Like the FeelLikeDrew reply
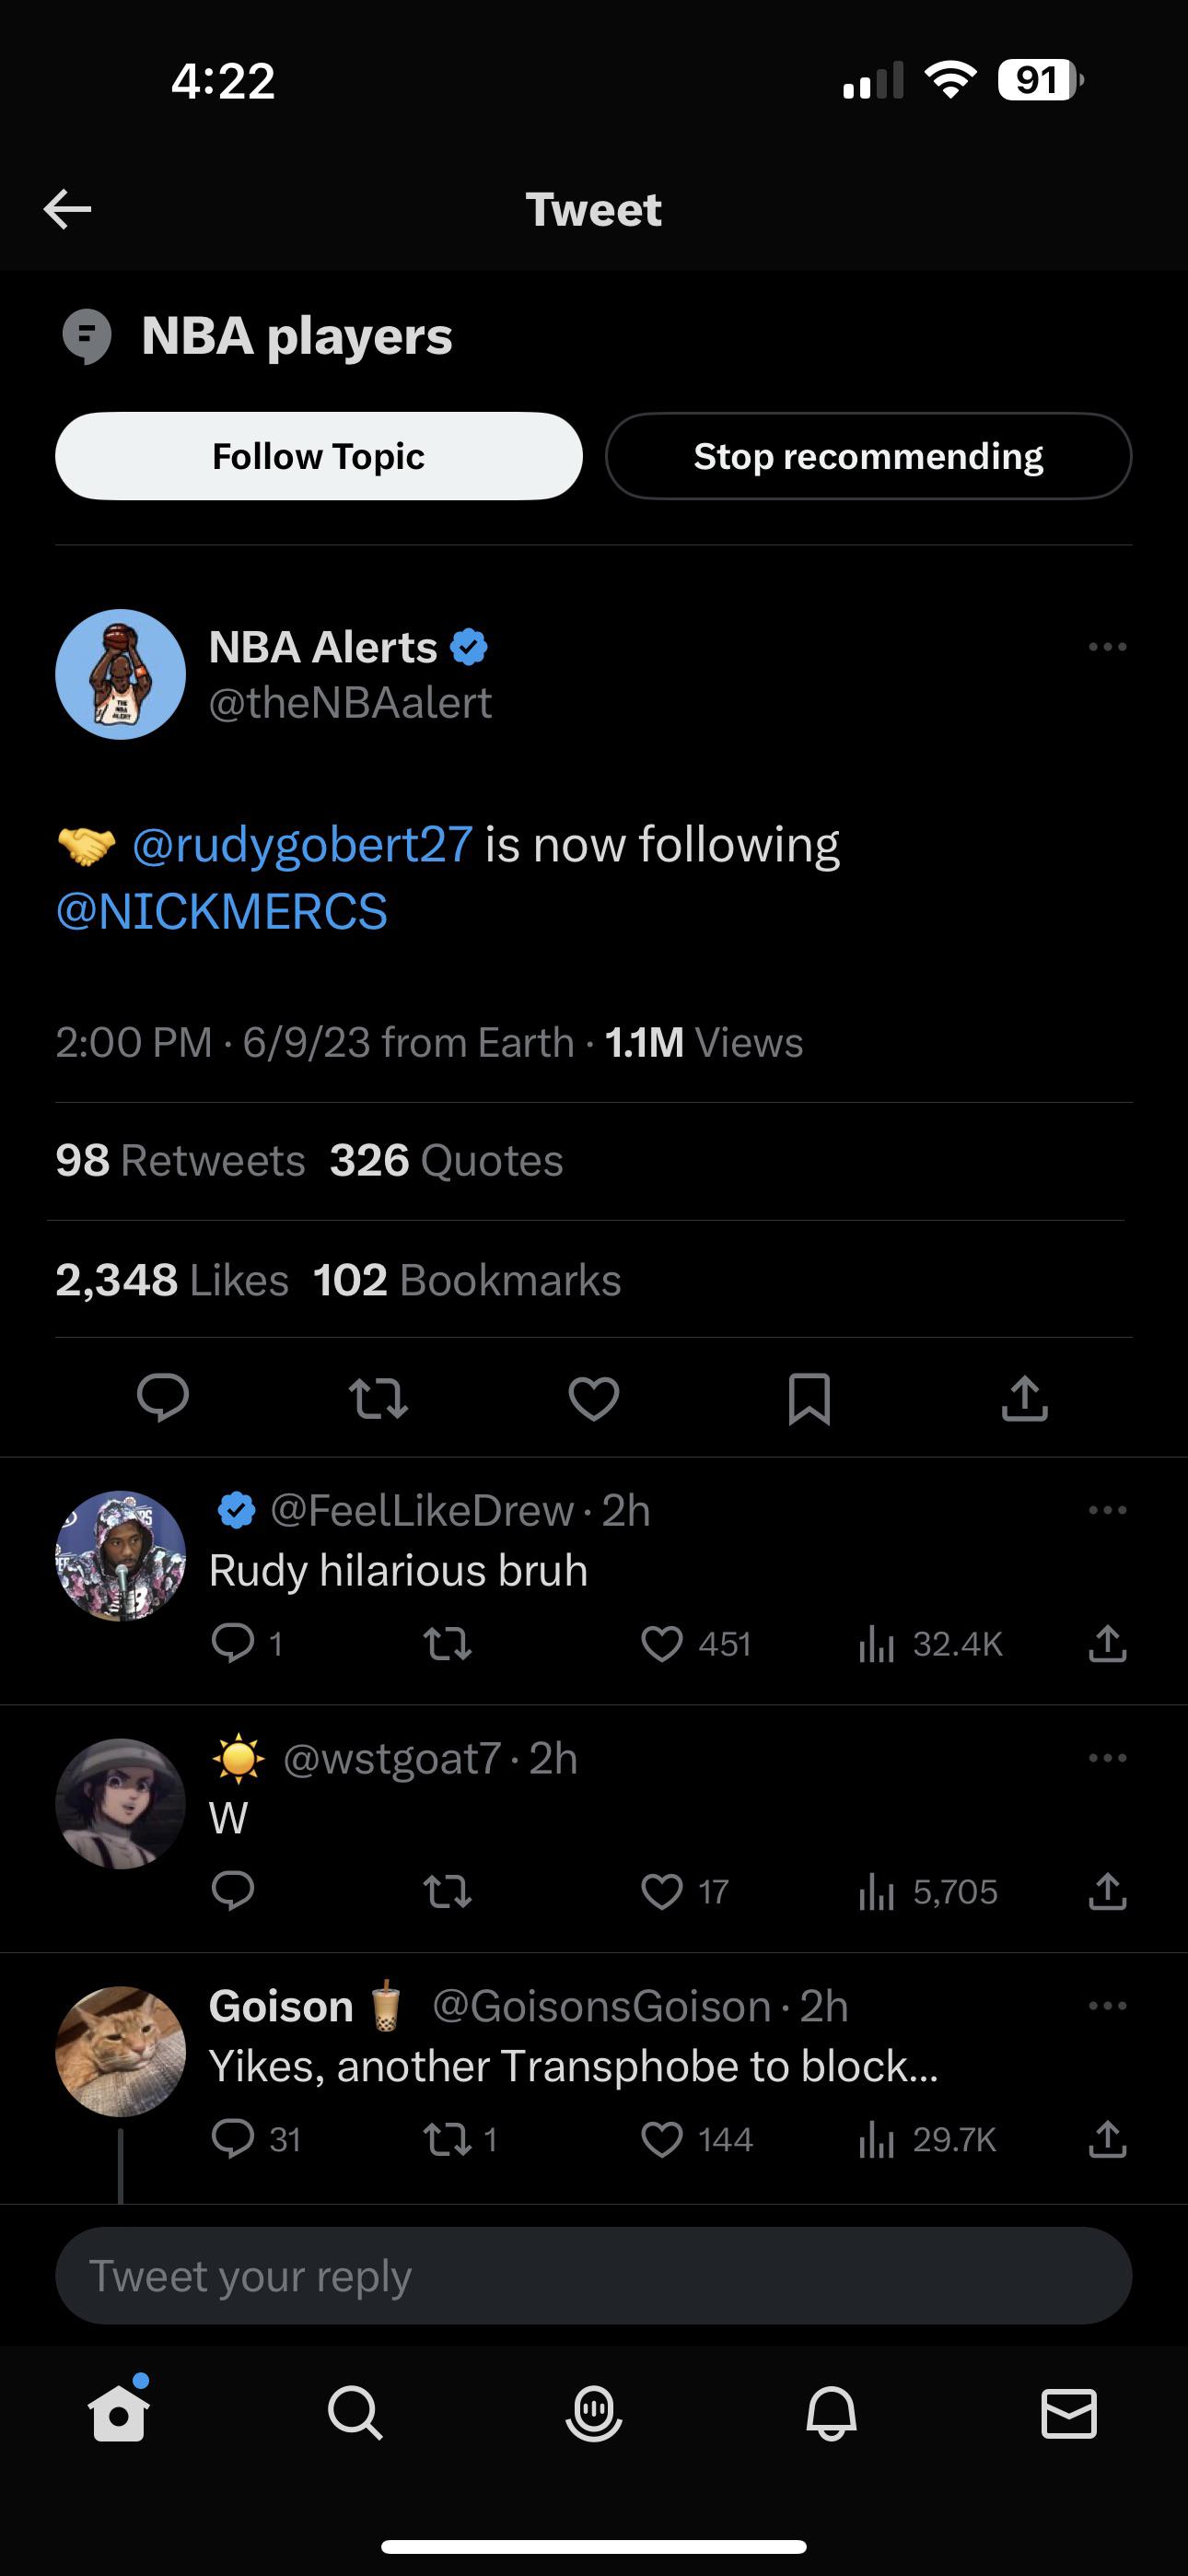Screen dimensions: 1188x2576 coord(662,1643)
